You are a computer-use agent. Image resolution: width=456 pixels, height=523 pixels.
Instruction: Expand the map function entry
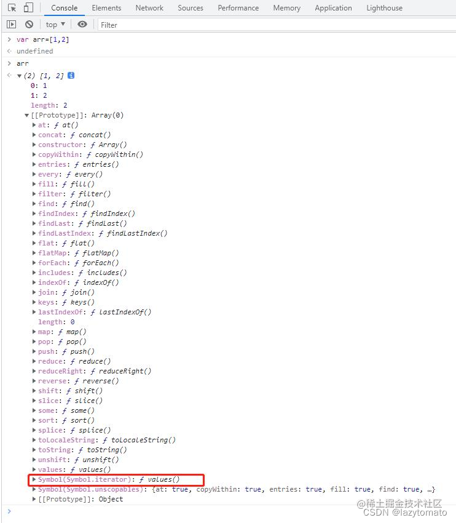[34, 332]
